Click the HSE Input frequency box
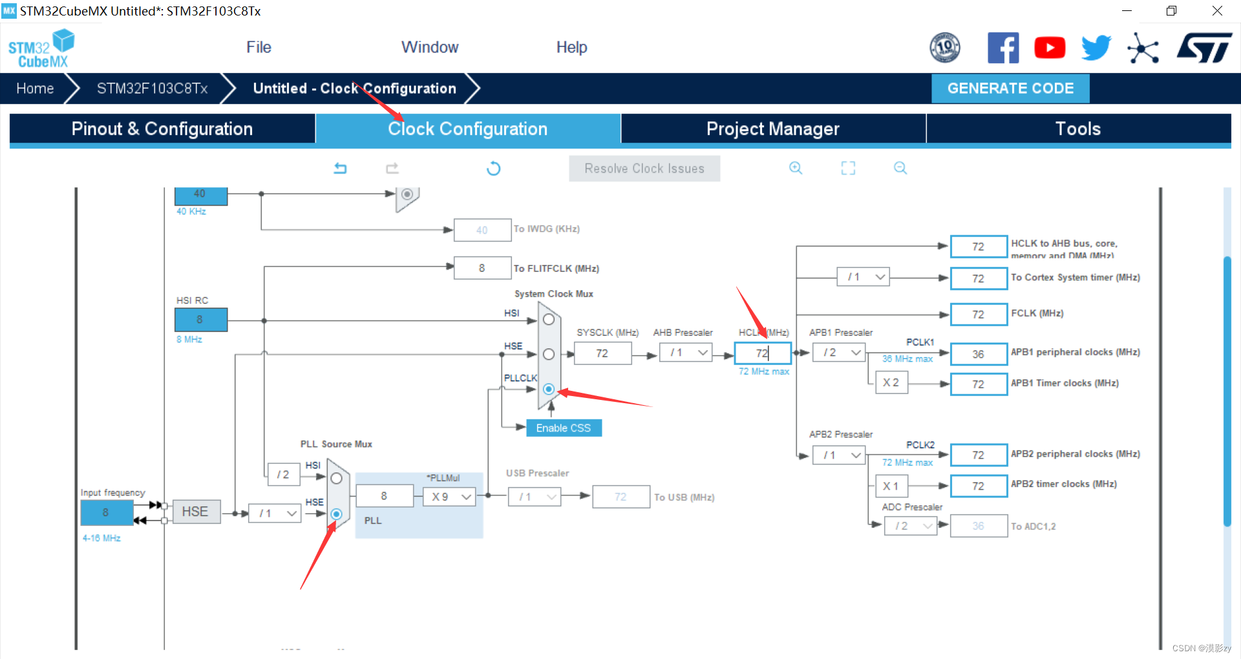 [x=107, y=512]
